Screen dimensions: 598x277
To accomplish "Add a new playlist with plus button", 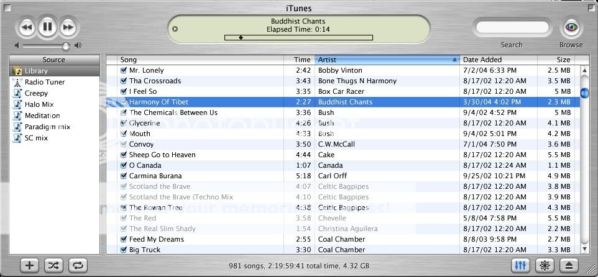I will (29, 265).
